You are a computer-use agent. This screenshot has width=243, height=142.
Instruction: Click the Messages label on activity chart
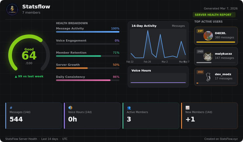(178, 26)
